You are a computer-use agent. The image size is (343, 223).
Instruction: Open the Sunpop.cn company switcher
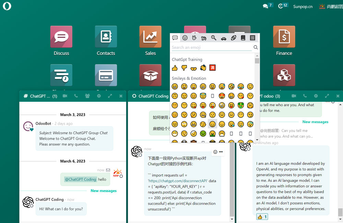[x=303, y=7]
